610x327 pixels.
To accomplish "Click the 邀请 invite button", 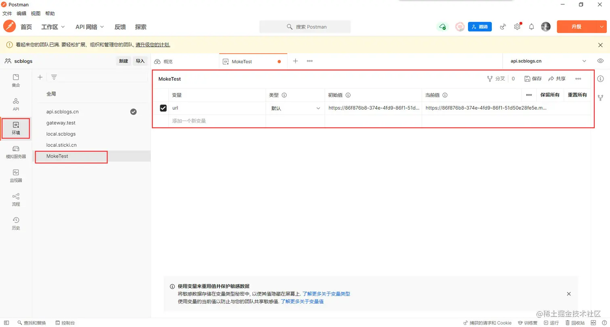I will (480, 27).
